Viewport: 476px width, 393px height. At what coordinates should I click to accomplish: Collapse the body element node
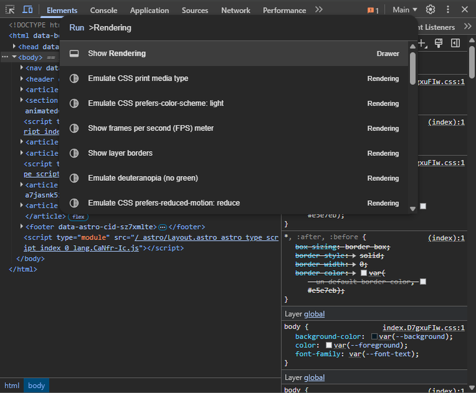[14, 57]
